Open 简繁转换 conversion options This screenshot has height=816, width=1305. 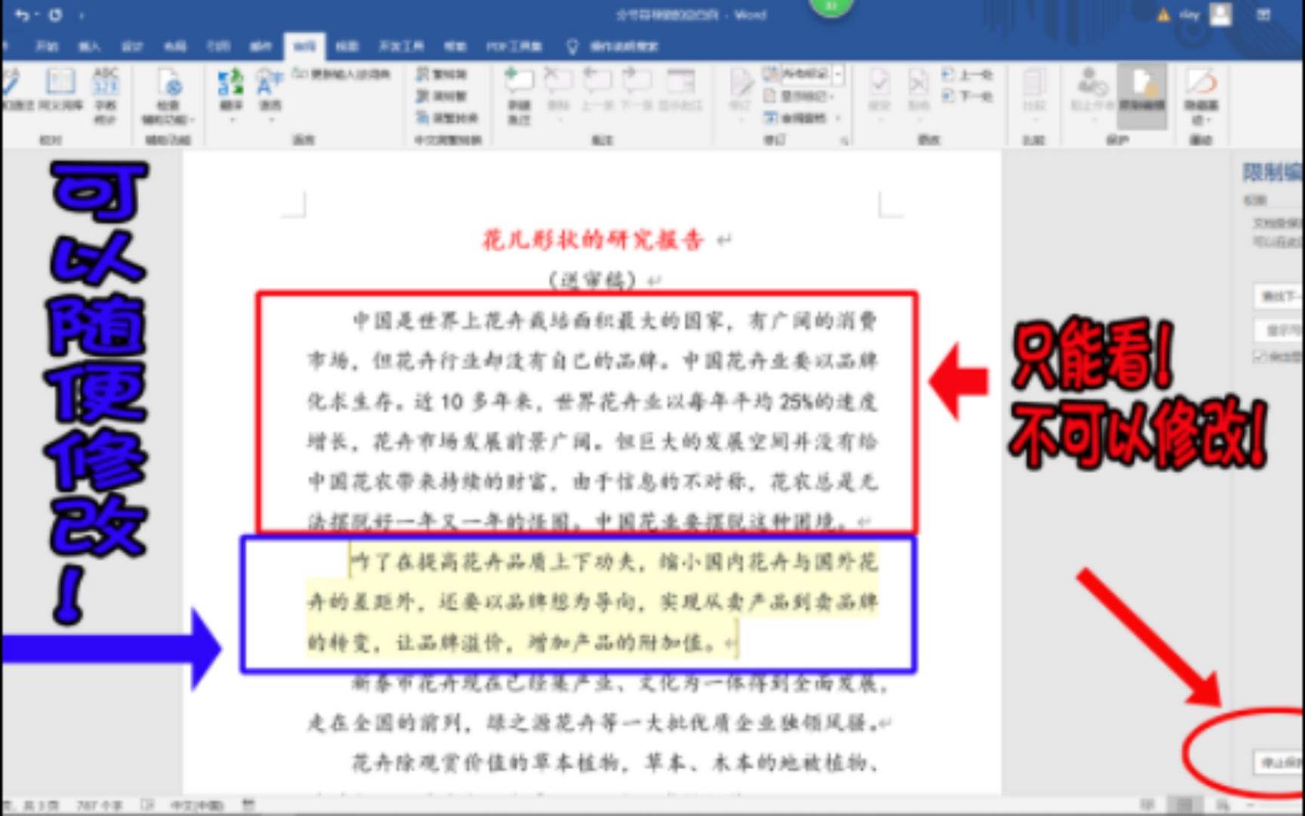[447, 118]
